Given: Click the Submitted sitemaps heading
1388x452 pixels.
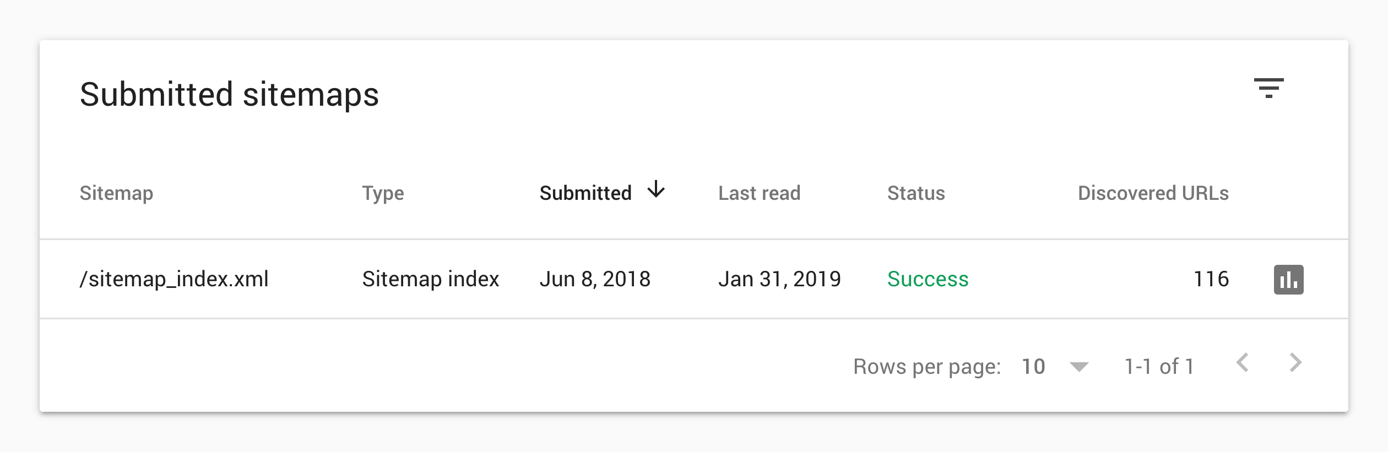Looking at the screenshot, I should tap(229, 94).
